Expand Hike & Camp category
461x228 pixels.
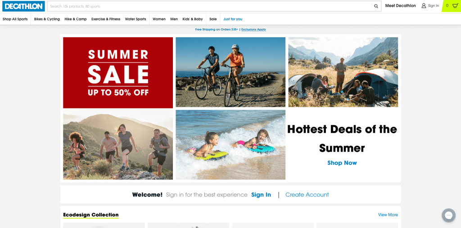pyautogui.click(x=76, y=19)
